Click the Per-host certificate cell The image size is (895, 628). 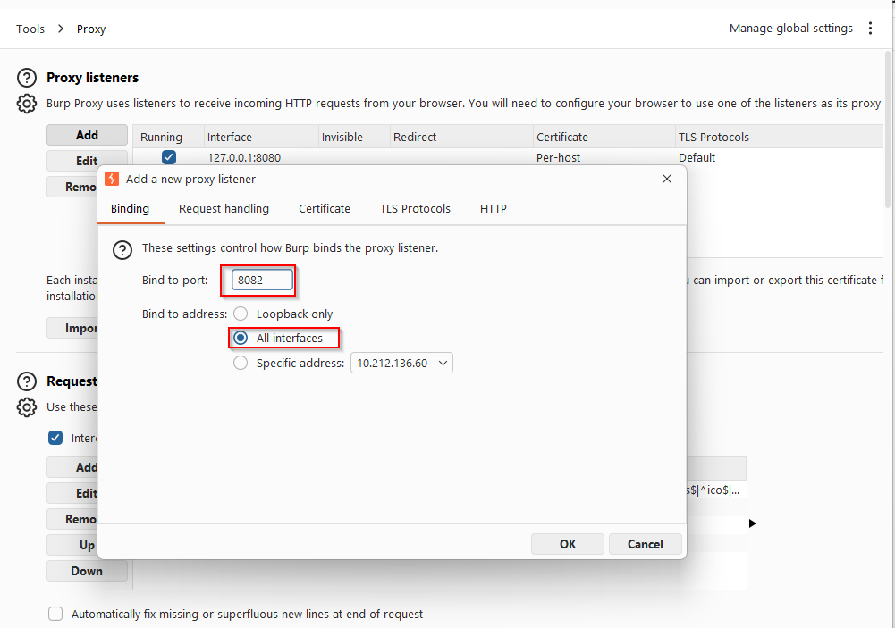coord(558,157)
